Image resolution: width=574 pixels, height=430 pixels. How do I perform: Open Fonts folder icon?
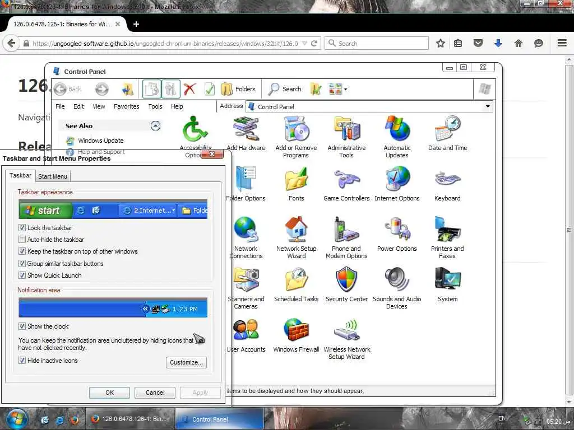click(x=296, y=184)
